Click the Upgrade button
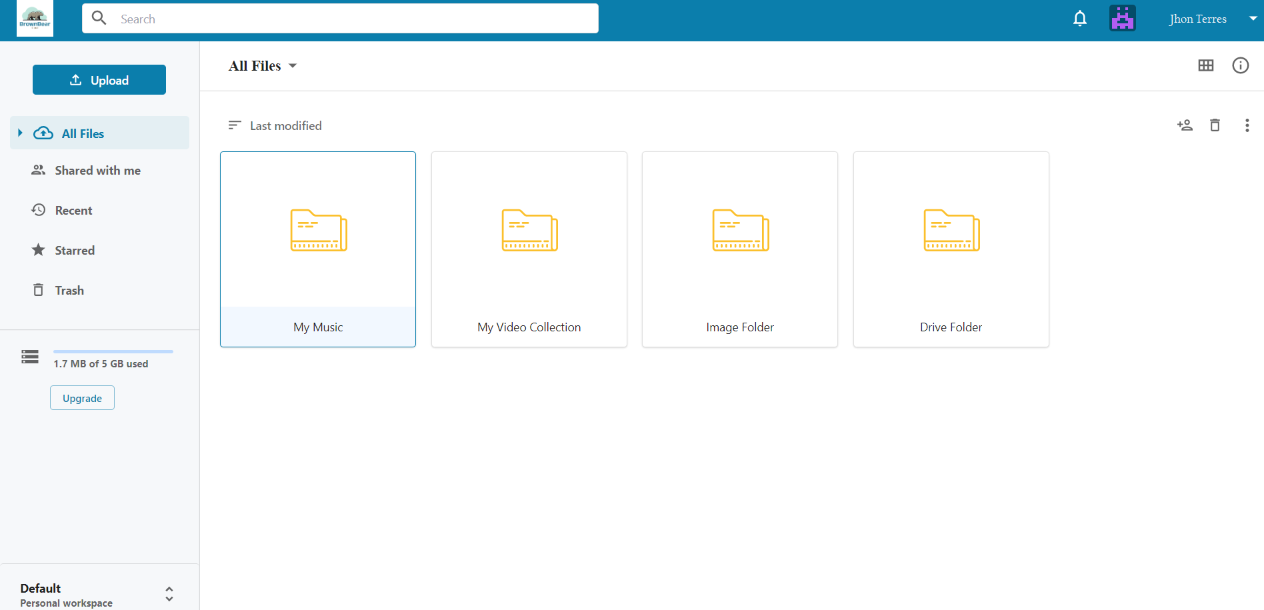The width and height of the screenshot is (1264, 610). coord(82,398)
